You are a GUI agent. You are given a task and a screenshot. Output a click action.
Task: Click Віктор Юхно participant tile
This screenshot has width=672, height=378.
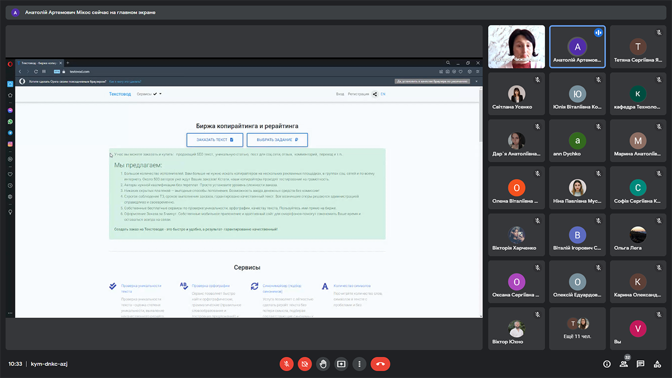(517, 329)
